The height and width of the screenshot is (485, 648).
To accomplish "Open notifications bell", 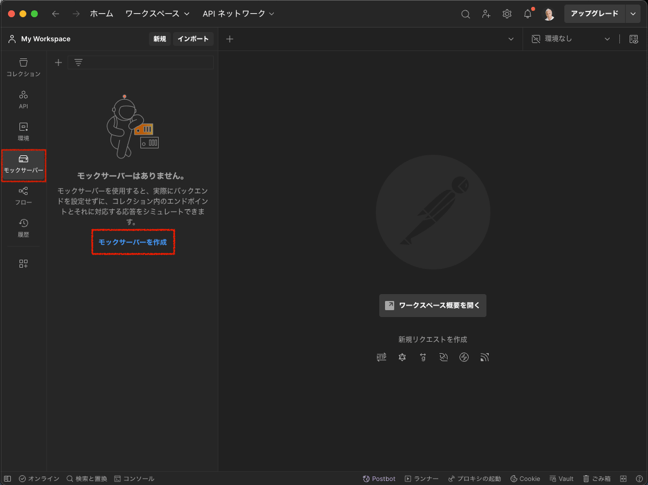I will (528, 14).
